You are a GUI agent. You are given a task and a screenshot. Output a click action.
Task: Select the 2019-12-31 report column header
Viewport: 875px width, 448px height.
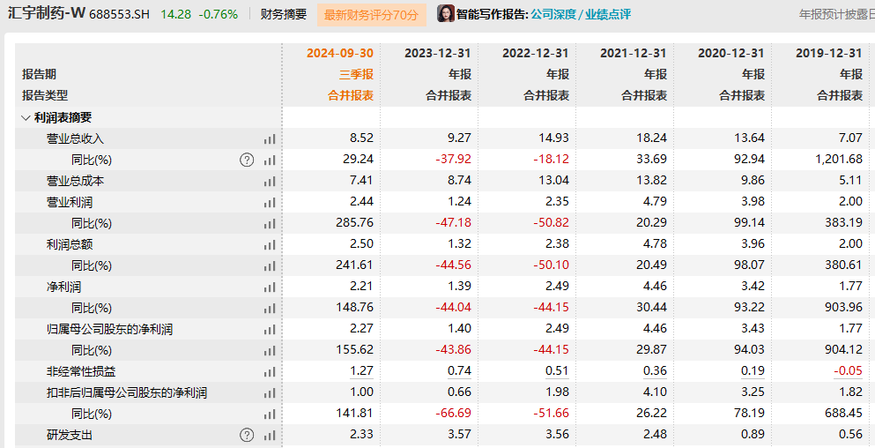click(x=829, y=53)
